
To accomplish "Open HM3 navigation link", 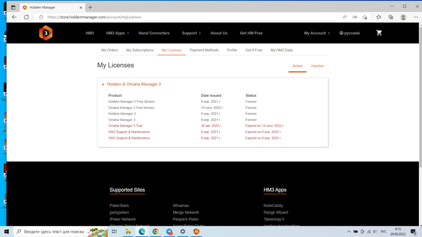I will [x=90, y=33].
